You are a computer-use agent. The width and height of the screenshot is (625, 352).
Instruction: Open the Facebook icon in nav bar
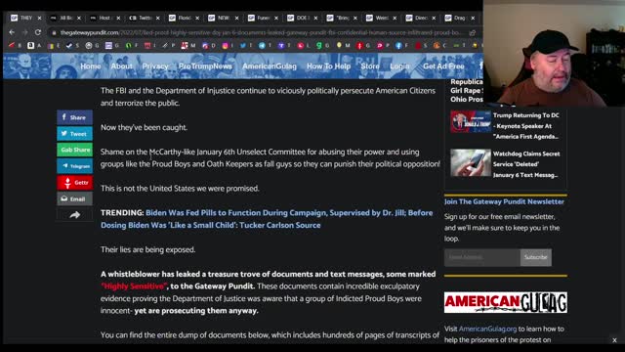[x=480, y=66]
